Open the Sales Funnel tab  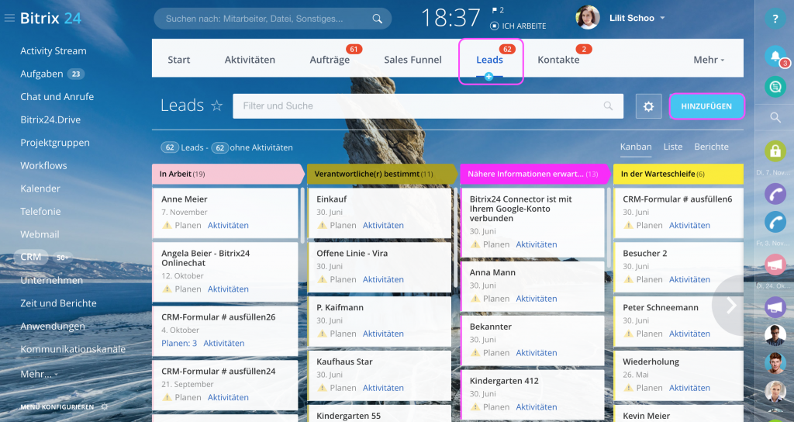(x=413, y=60)
